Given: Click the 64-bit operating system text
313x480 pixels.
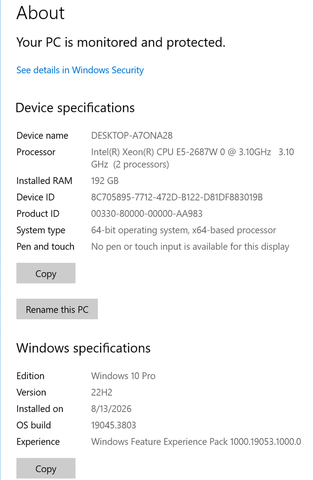Looking at the screenshot, I should coord(183,230).
